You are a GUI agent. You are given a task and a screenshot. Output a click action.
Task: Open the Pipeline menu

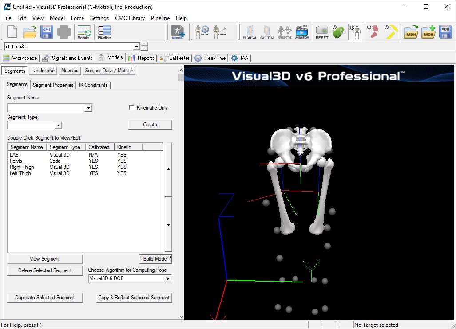[160, 18]
